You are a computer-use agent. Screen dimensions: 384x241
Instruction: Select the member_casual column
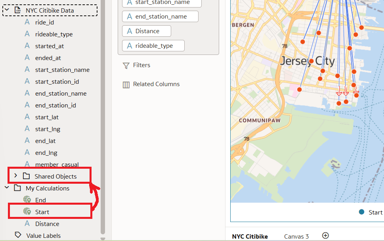(57, 164)
